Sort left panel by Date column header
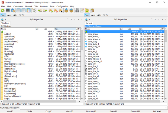Viewport: 168px width, 113px height. point(65,29)
